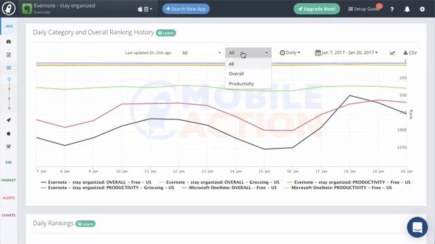Click the Search New App button

point(186,9)
